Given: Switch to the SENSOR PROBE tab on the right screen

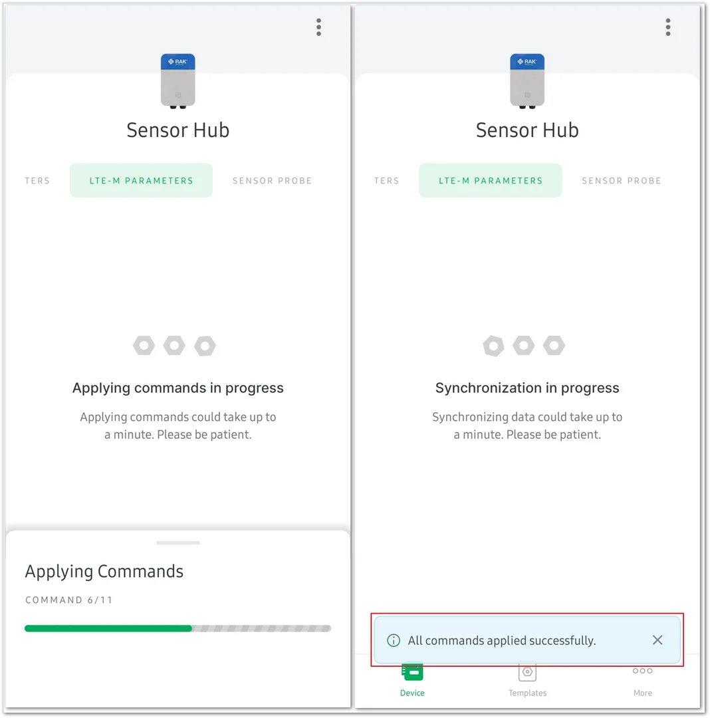Looking at the screenshot, I should point(621,180).
